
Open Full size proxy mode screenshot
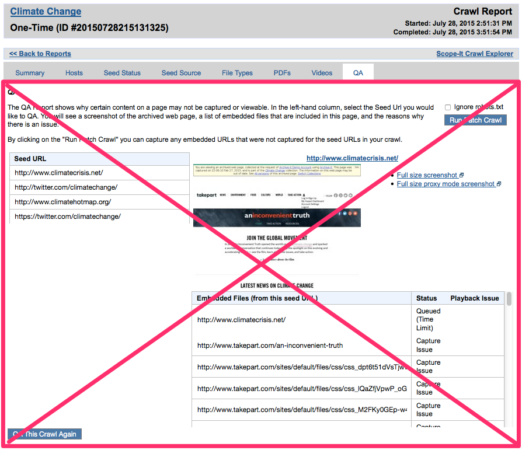pos(446,184)
